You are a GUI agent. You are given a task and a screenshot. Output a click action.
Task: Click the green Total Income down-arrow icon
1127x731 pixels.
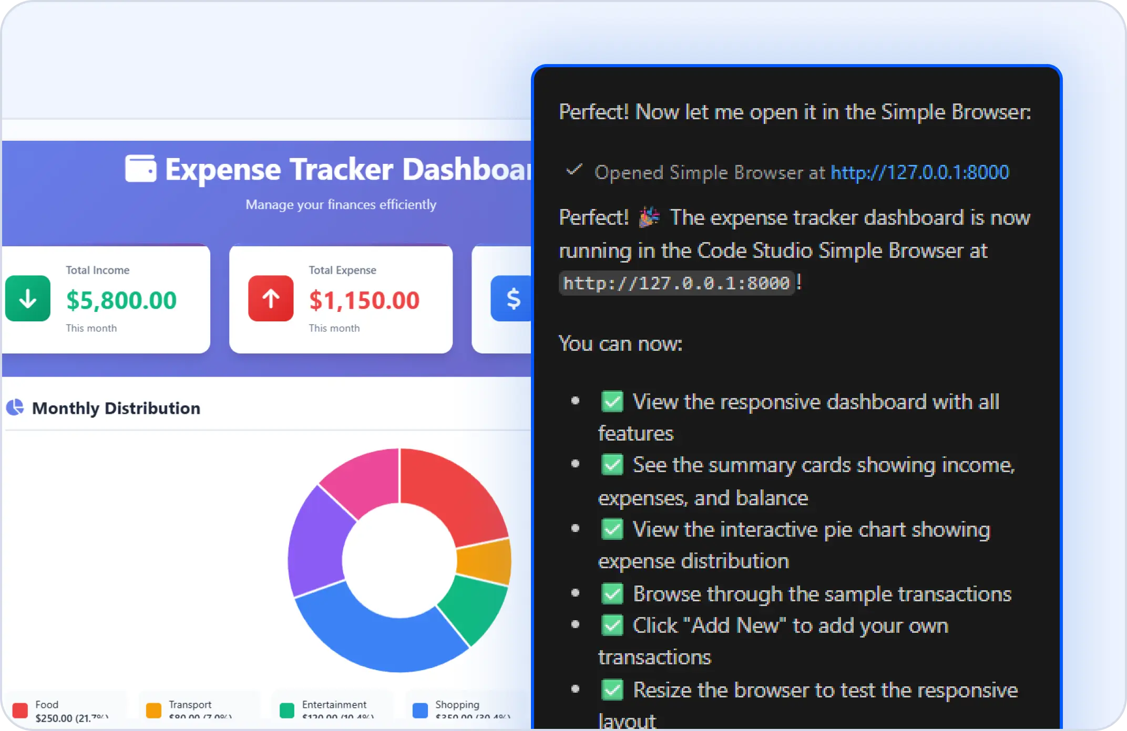[28, 298]
